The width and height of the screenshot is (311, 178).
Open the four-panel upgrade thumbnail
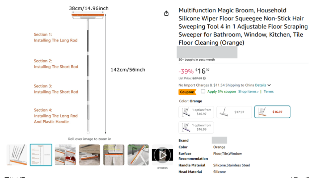click(65, 155)
